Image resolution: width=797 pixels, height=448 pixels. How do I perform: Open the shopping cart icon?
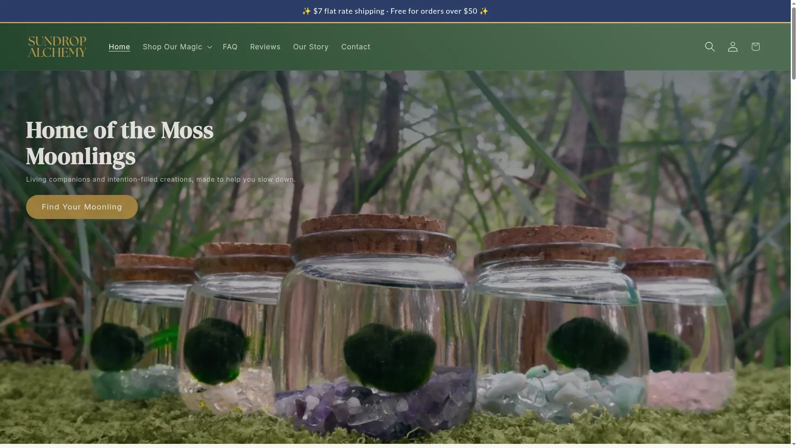pos(755,47)
